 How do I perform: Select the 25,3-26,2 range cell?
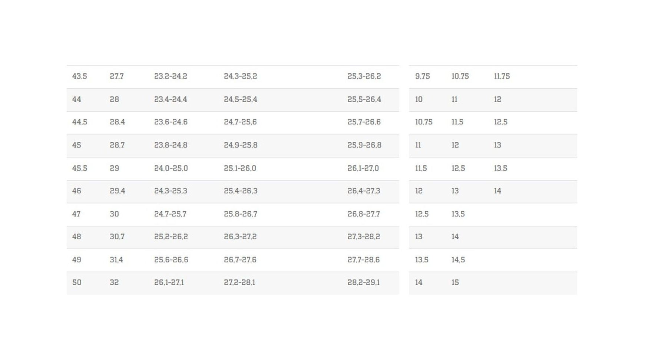[x=364, y=76]
